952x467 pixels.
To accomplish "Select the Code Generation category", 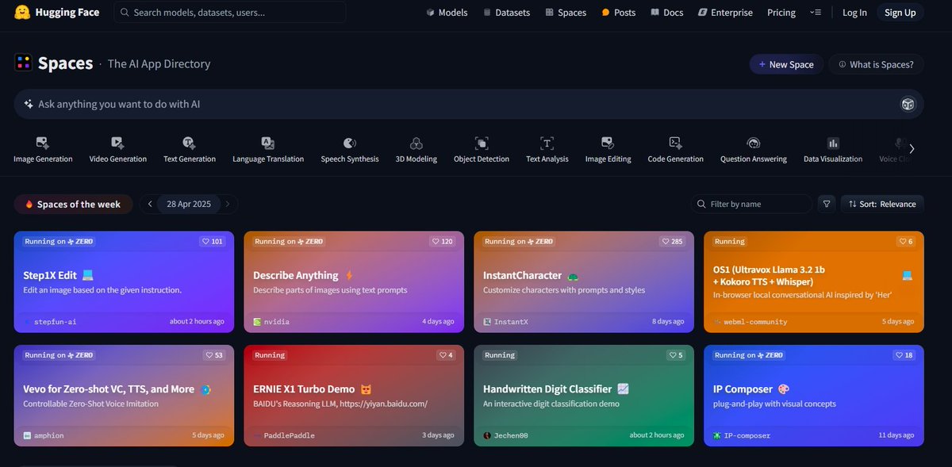I will [x=675, y=149].
